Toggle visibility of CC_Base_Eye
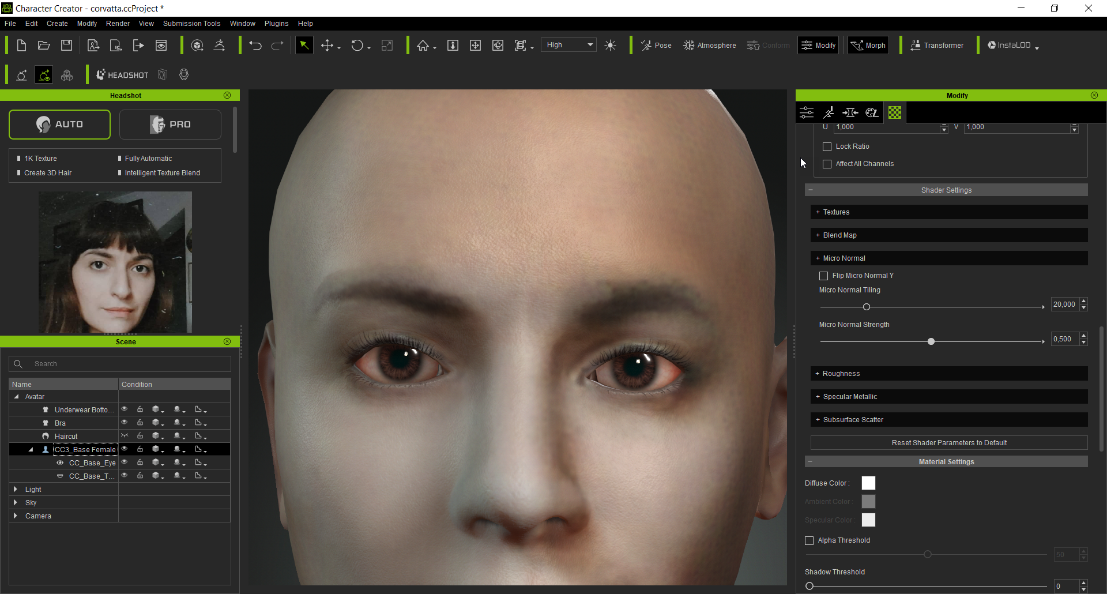The image size is (1107, 594). [x=124, y=463]
